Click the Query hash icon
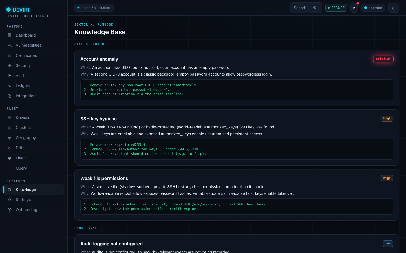The image size is (406, 253). coord(10,168)
